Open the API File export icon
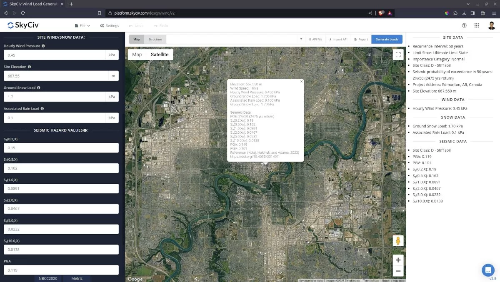 (310, 39)
